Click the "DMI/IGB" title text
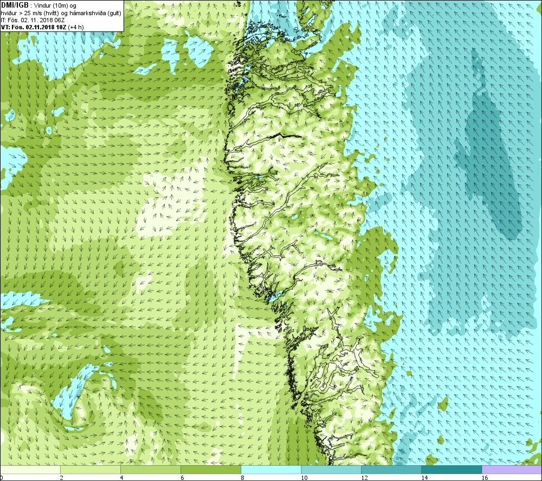The height and width of the screenshot is (481, 542). 15,5
